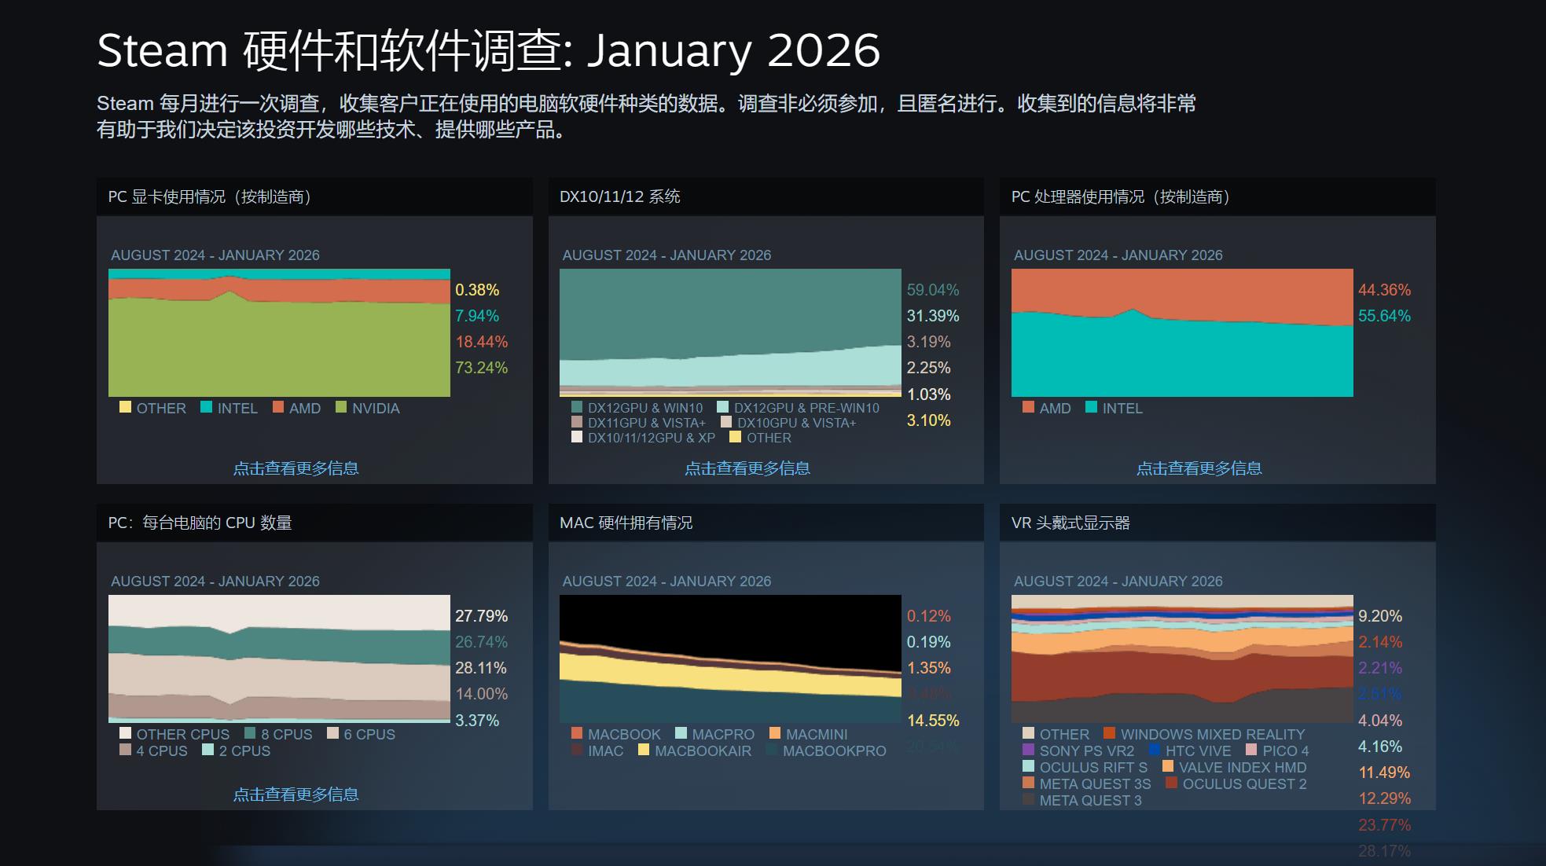Open more info link under CPU count chart
This screenshot has width=1546, height=866.
click(296, 794)
